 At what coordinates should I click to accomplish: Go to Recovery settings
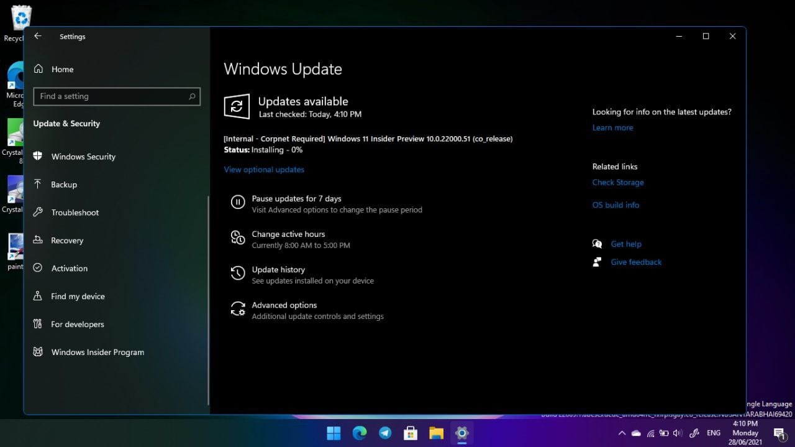tap(67, 241)
